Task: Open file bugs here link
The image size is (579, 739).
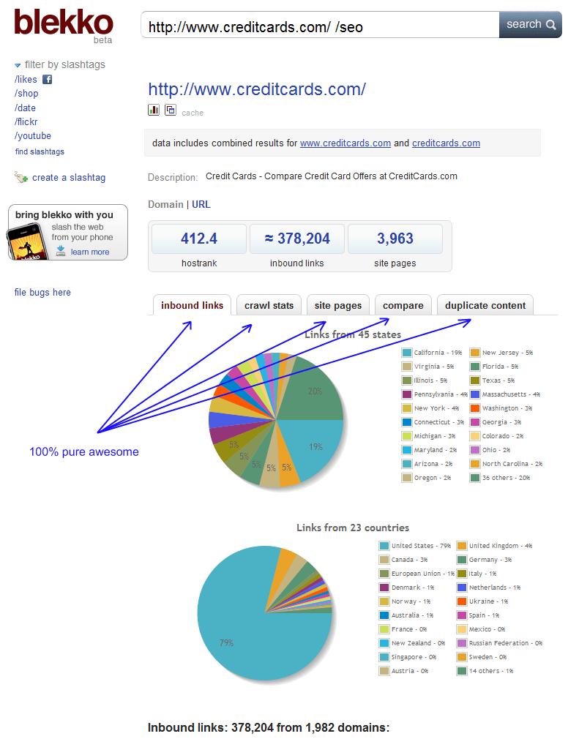Action: coord(42,292)
